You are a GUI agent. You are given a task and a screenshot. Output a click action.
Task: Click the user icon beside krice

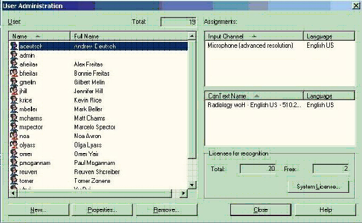coord(14,100)
